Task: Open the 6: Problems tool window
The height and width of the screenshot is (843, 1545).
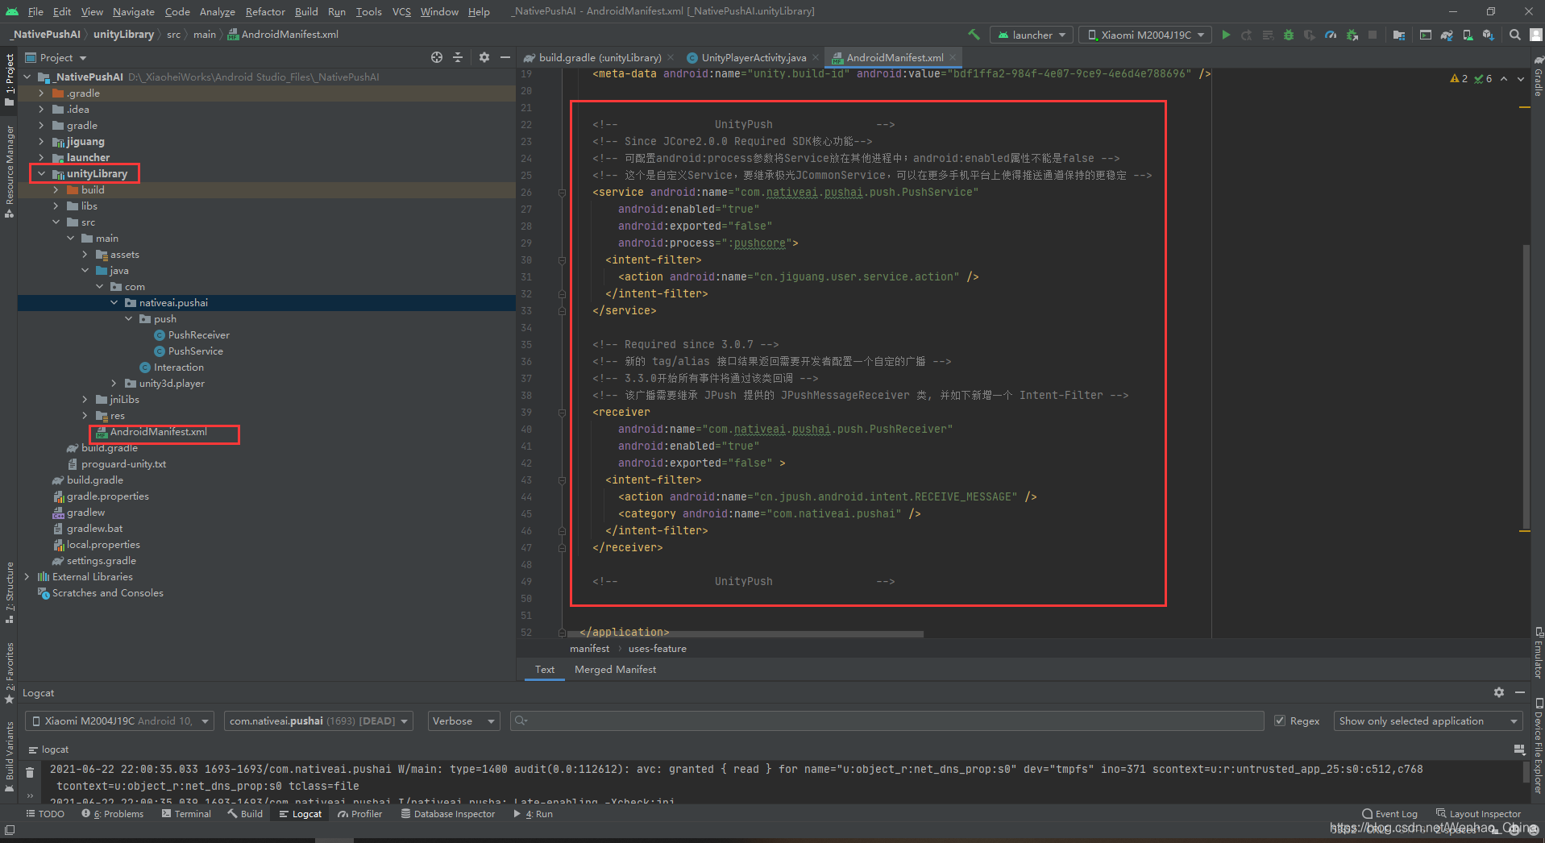Action: tap(113, 814)
